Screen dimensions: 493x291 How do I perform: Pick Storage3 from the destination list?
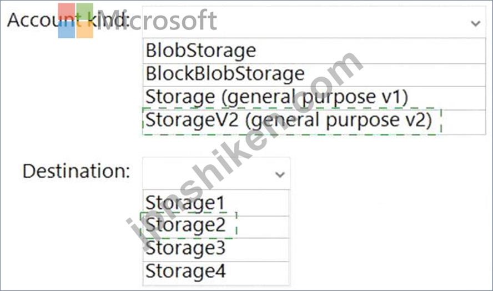185,248
